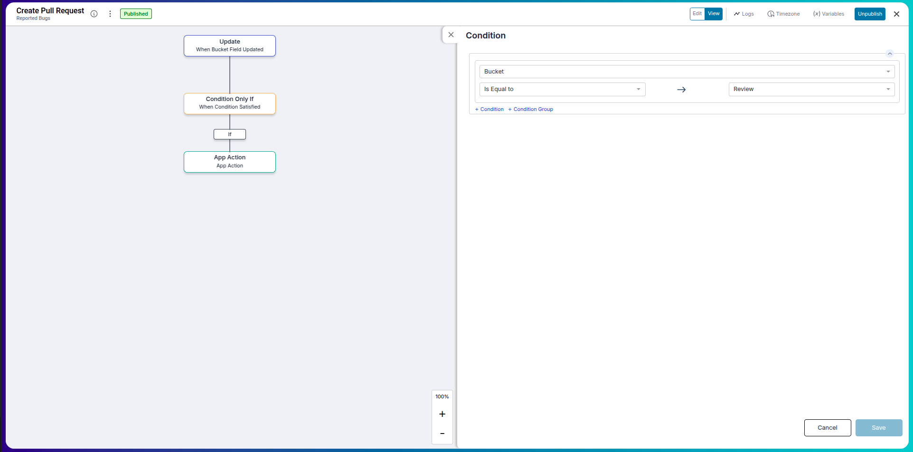Click the Published status badge
This screenshot has width=913, height=452.
pyautogui.click(x=136, y=14)
